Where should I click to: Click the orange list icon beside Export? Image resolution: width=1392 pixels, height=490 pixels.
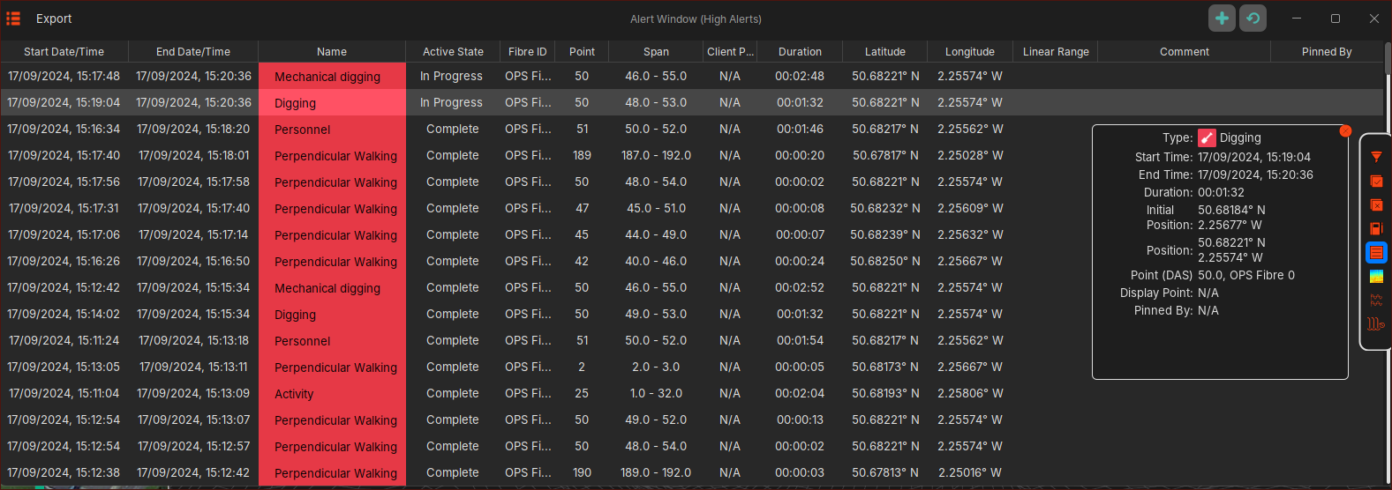point(13,19)
